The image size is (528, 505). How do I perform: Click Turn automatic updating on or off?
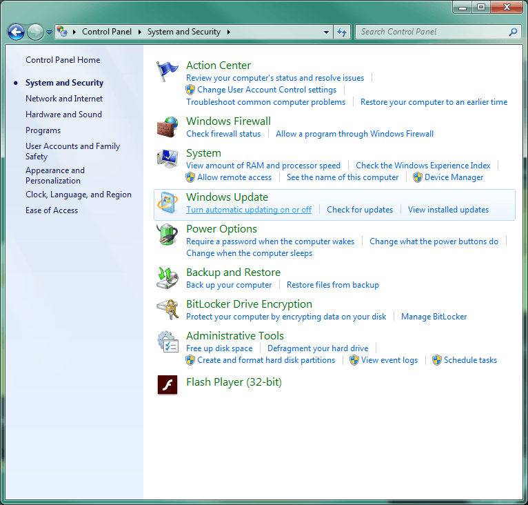coord(249,210)
